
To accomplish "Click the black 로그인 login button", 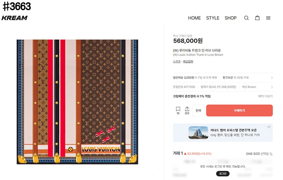I will point(222,173).
